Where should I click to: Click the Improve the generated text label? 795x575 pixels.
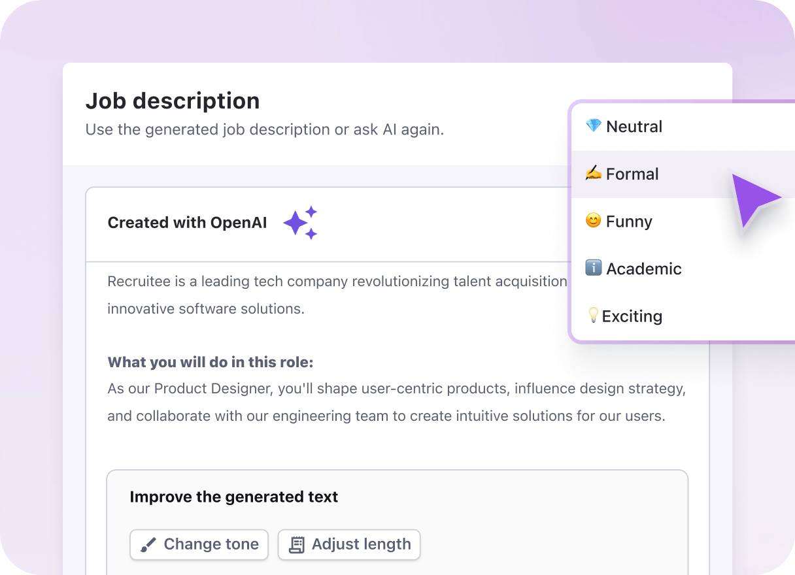pyautogui.click(x=233, y=497)
